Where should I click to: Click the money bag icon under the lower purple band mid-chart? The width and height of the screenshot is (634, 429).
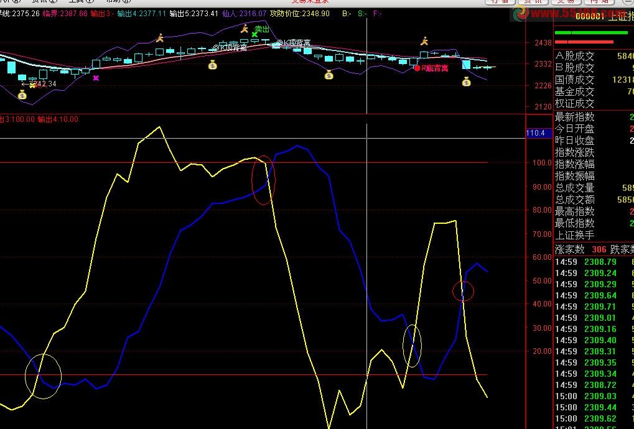coord(329,75)
